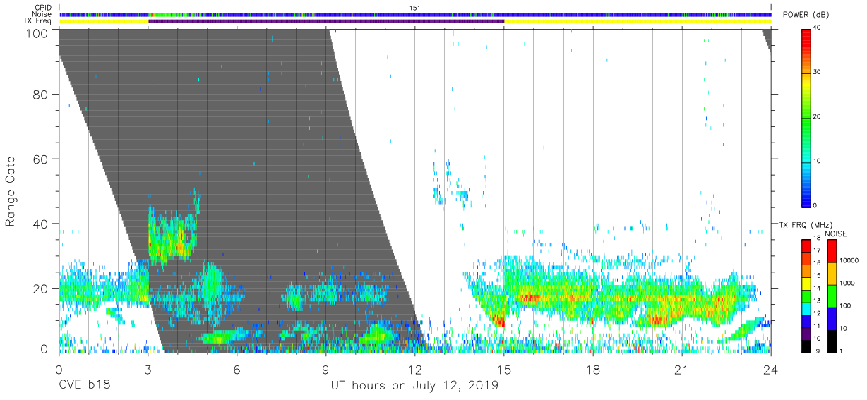Click the x-axis tick label 24
The width and height of the screenshot is (867, 400).
(x=771, y=370)
